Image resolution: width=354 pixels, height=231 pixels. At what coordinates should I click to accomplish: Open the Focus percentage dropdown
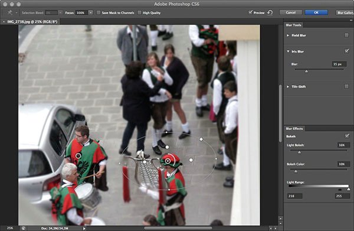(x=90, y=12)
